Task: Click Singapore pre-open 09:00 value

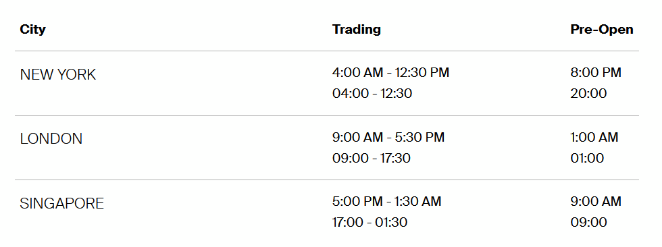Action: pos(588,222)
